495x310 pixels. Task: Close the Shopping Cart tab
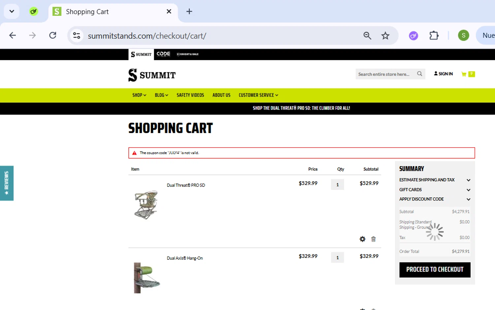(x=169, y=12)
